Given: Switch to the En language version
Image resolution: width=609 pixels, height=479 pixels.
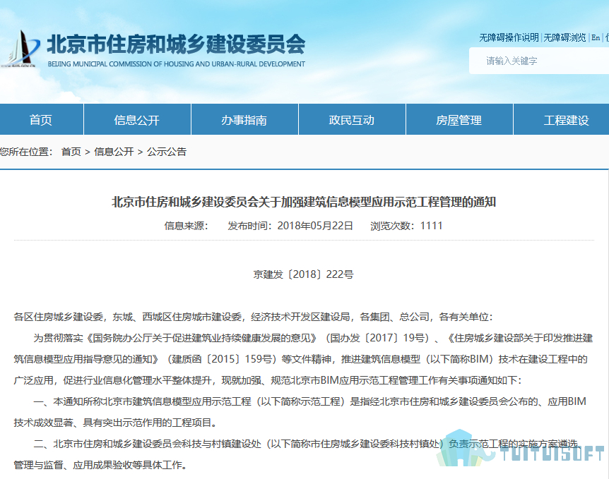Looking at the screenshot, I should pos(596,37).
